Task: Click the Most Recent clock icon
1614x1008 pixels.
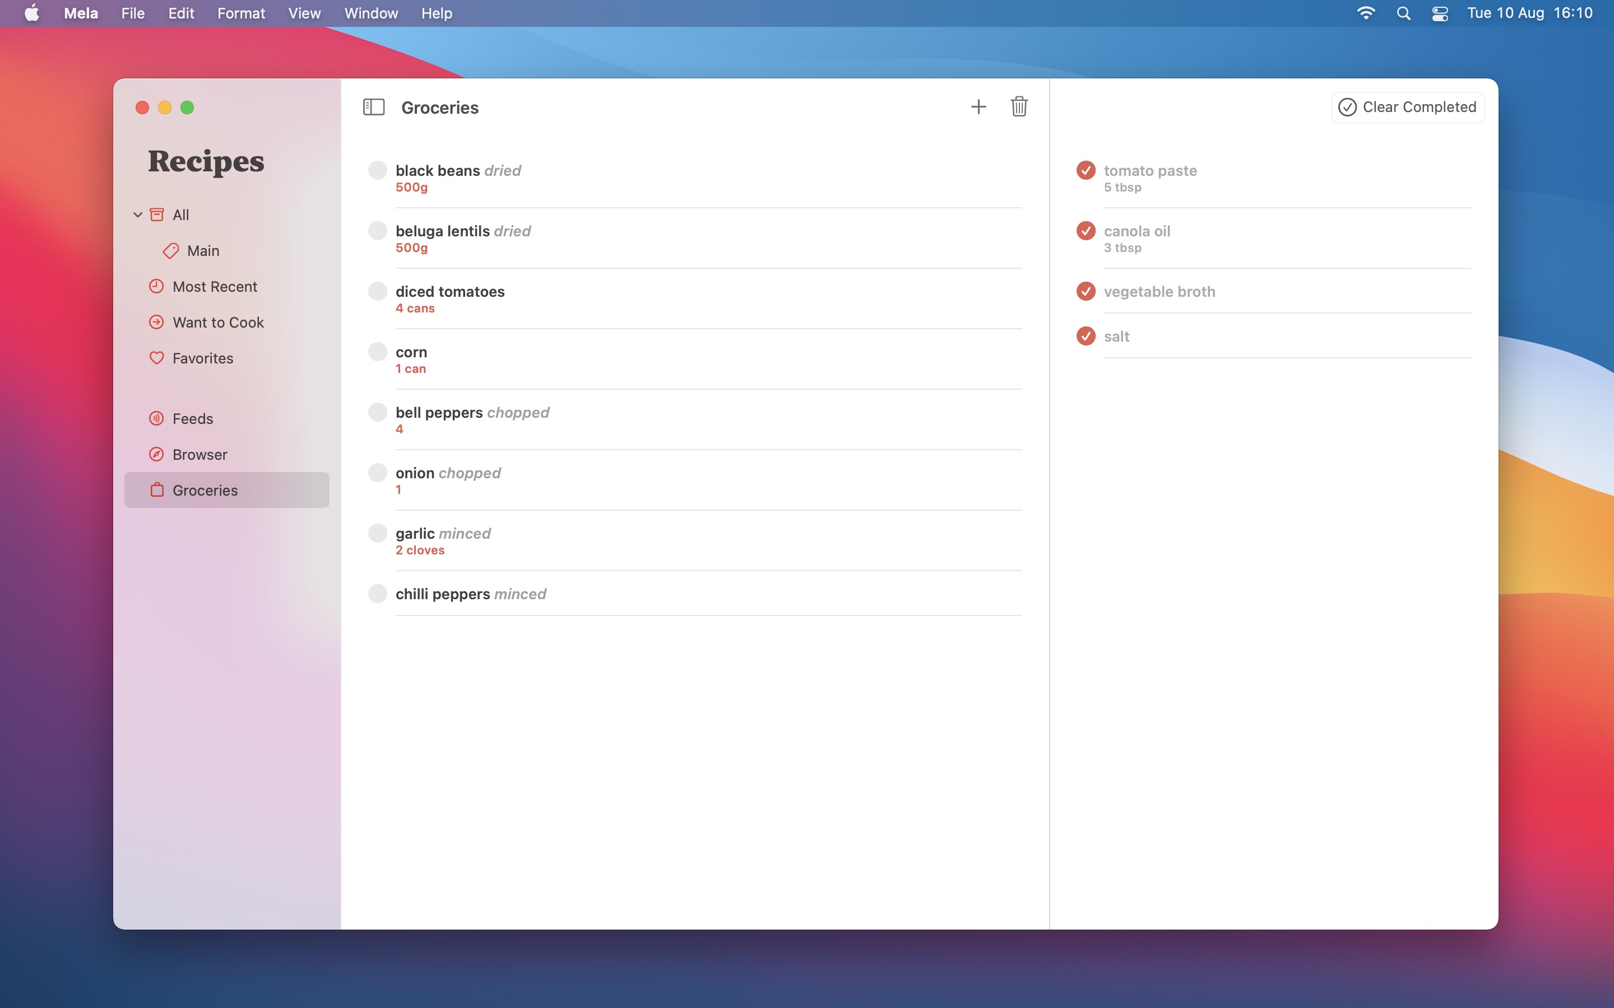Action: (x=157, y=287)
